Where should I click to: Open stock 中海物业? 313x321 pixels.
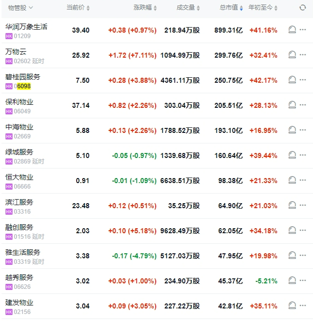19,127
